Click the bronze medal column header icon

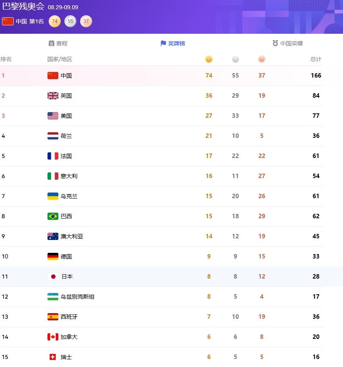point(262,59)
